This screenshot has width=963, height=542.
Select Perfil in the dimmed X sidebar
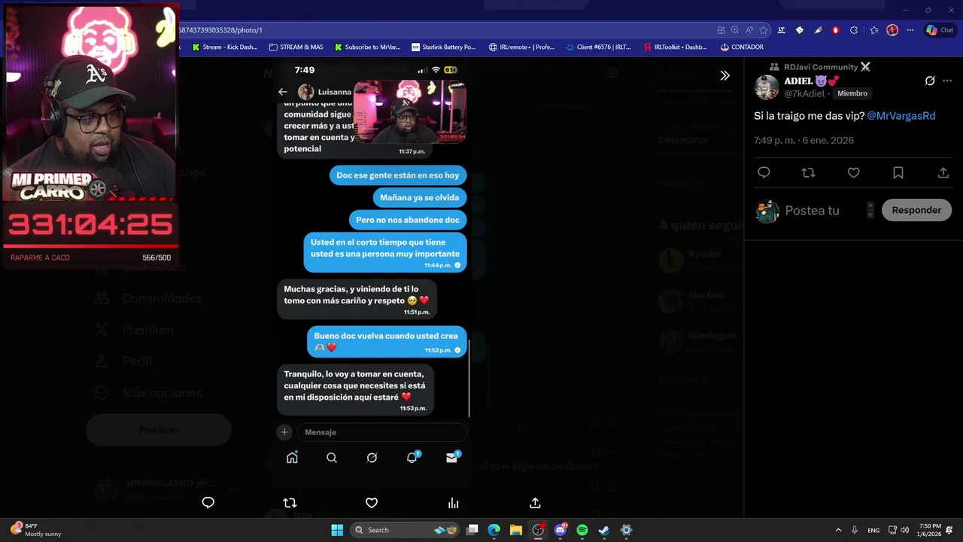click(123, 361)
